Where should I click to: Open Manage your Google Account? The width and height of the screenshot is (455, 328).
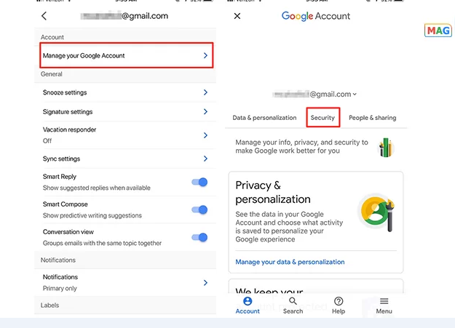pyautogui.click(x=127, y=55)
